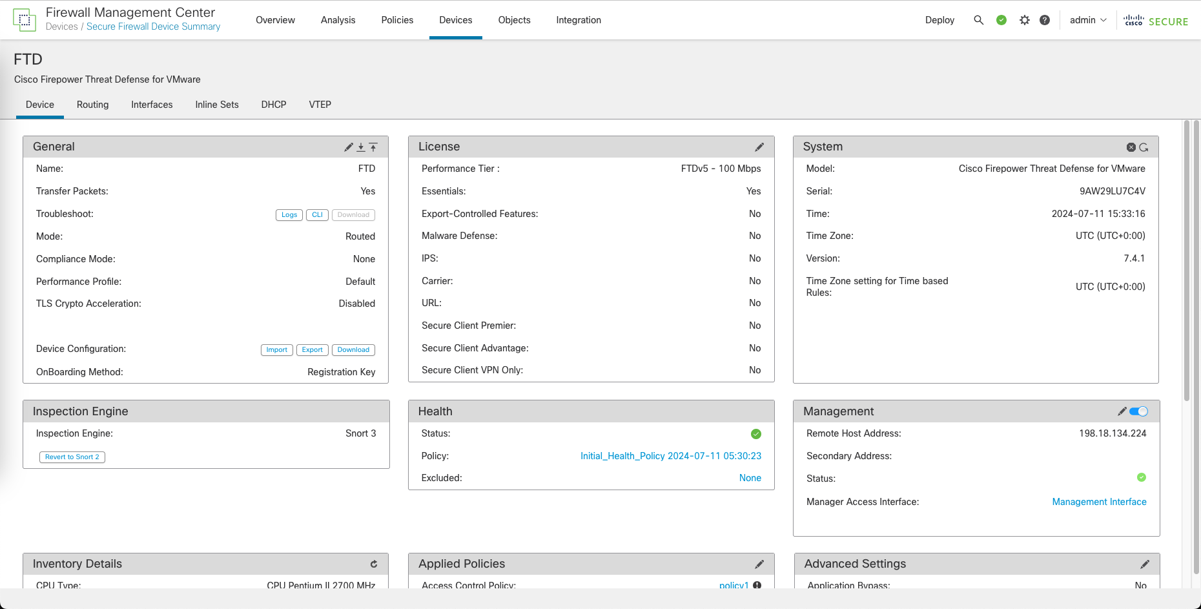The height and width of the screenshot is (609, 1201).
Task: Restart device using System panel circular arrow
Action: (x=1144, y=147)
